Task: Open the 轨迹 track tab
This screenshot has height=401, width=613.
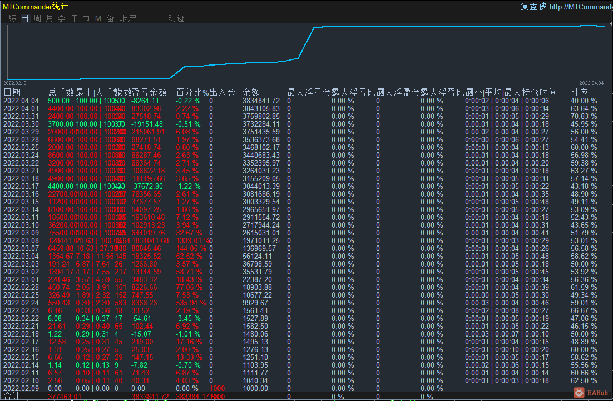Action: [176, 18]
